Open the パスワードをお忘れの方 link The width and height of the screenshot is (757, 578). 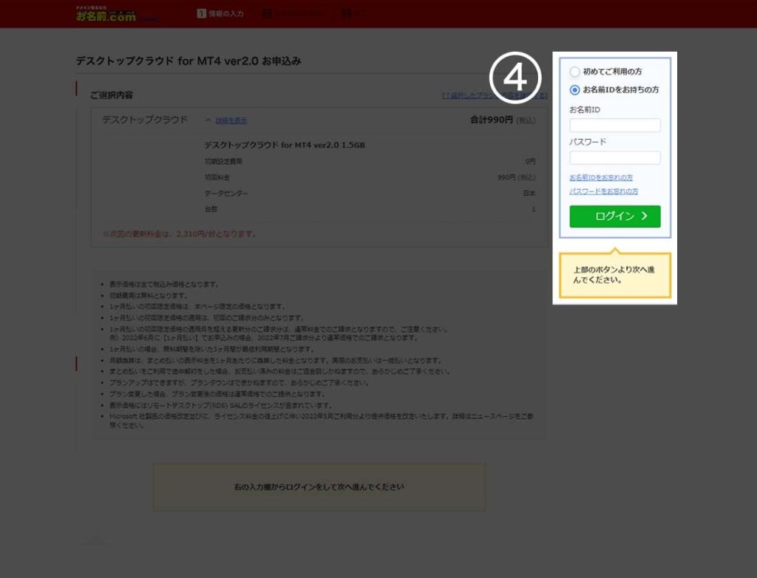tap(604, 191)
